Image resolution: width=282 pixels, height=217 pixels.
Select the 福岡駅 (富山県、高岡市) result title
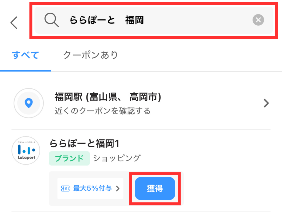[x=108, y=97]
